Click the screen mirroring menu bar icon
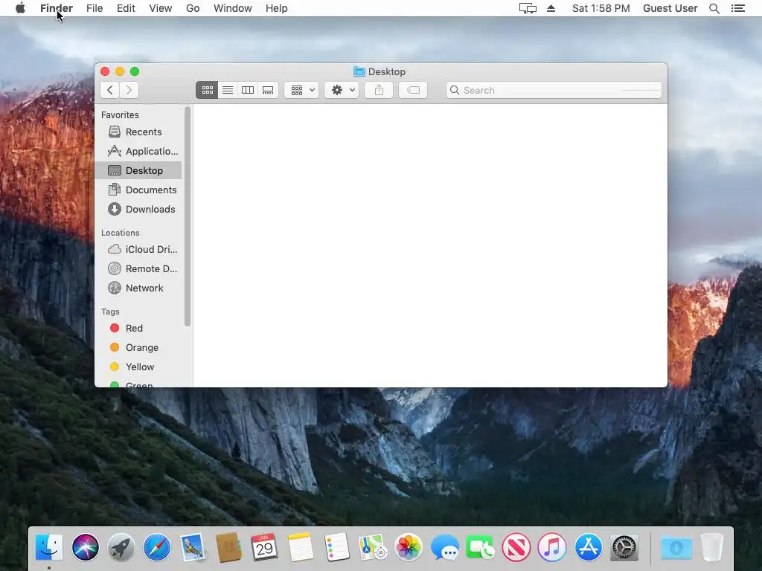The width and height of the screenshot is (762, 571). tap(528, 8)
